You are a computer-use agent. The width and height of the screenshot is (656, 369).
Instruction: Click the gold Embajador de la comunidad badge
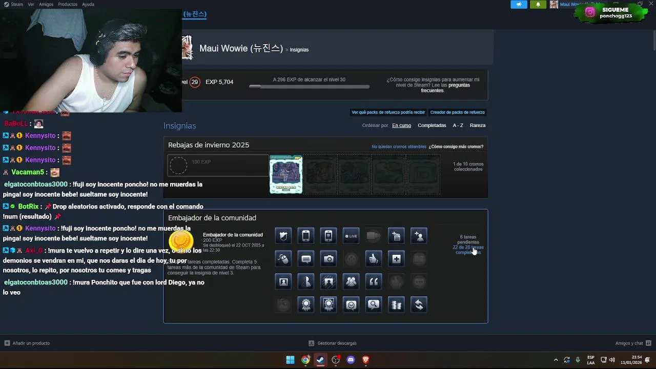(181, 240)
